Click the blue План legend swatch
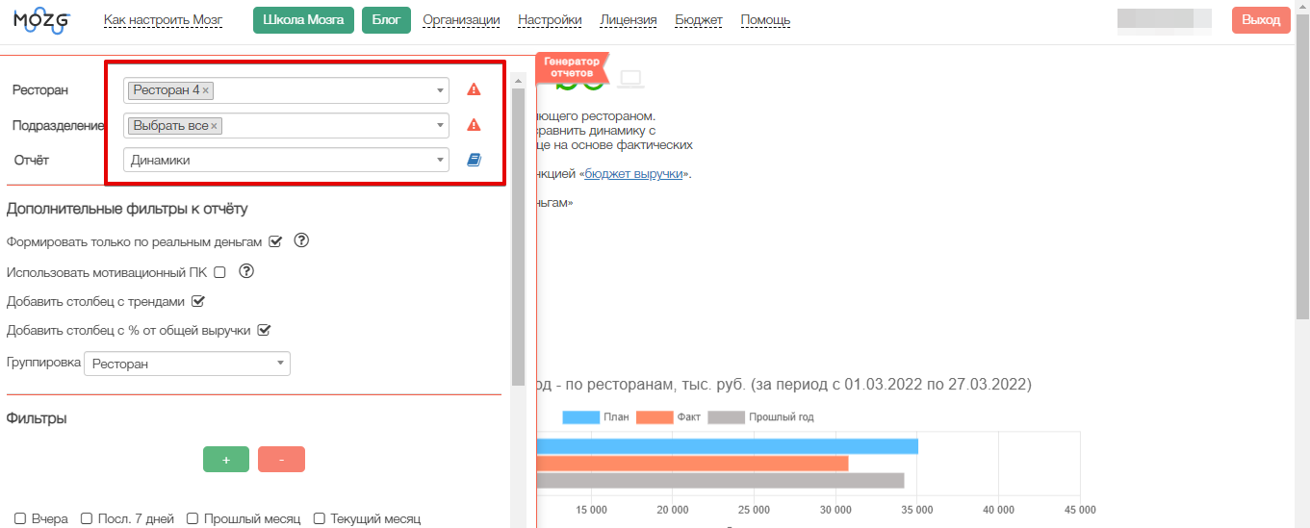Image resolution: width=1310 pixels, height=528 pixels. coord(580,417)
